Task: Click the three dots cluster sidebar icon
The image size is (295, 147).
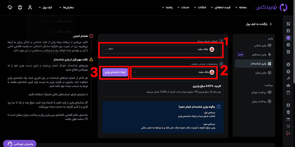Action: click(x=288, y=78)
